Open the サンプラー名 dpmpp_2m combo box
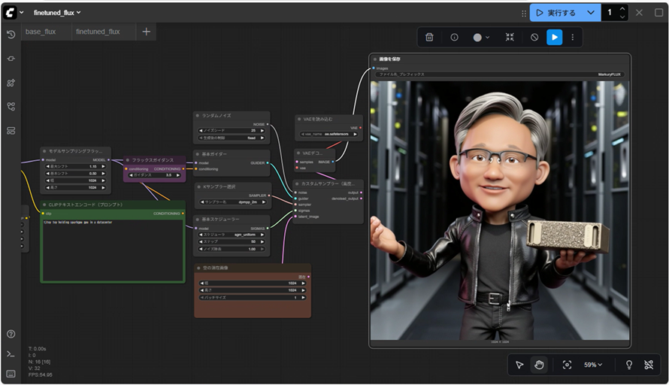Screen dimensions: 669x385 pos(233,202)
